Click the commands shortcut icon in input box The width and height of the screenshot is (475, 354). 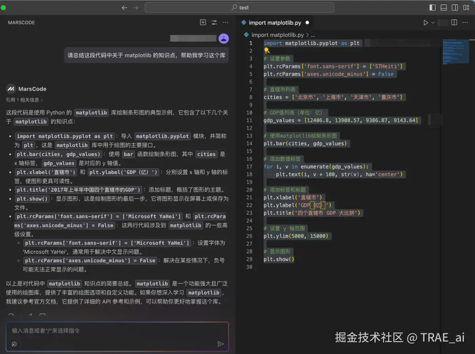pyautogui.click(x=16, y=343)
